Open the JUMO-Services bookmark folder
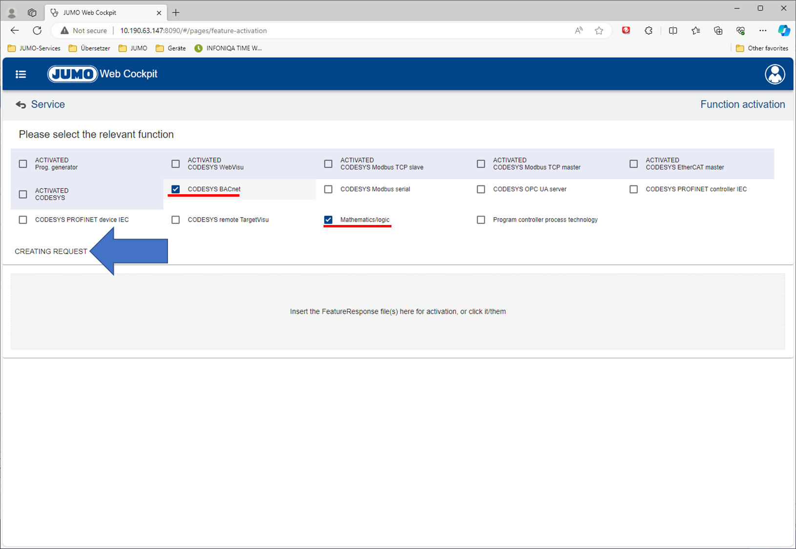 pyautogui.click(x=34, y=48)
